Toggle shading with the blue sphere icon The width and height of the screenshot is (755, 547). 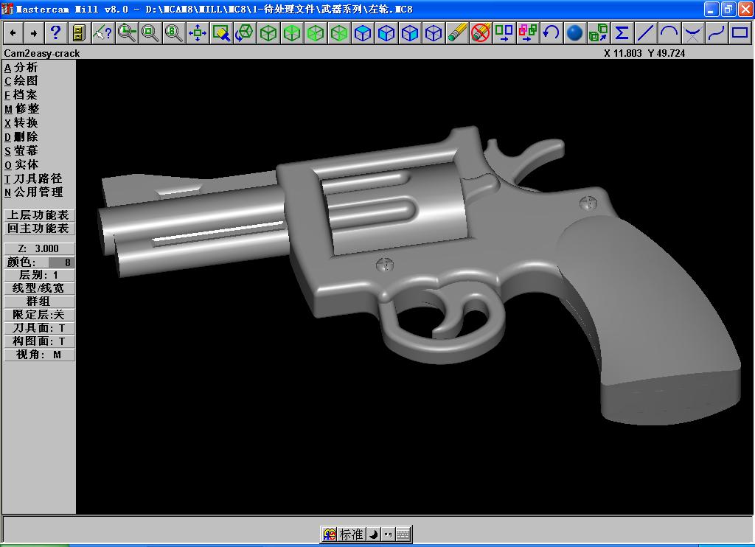click(575, 33)
